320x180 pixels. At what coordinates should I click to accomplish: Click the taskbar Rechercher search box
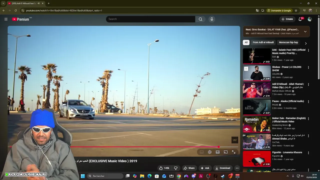click(105, 176)
